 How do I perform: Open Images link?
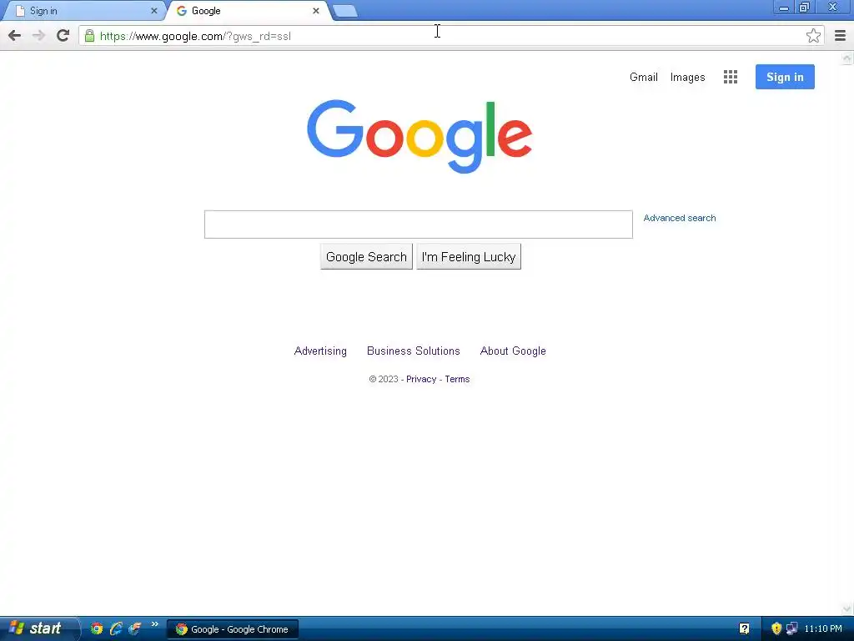click(x=687, y=78)
